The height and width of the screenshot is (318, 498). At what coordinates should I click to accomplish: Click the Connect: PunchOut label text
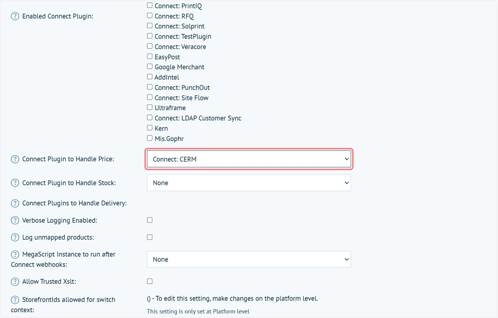[182, 88]
